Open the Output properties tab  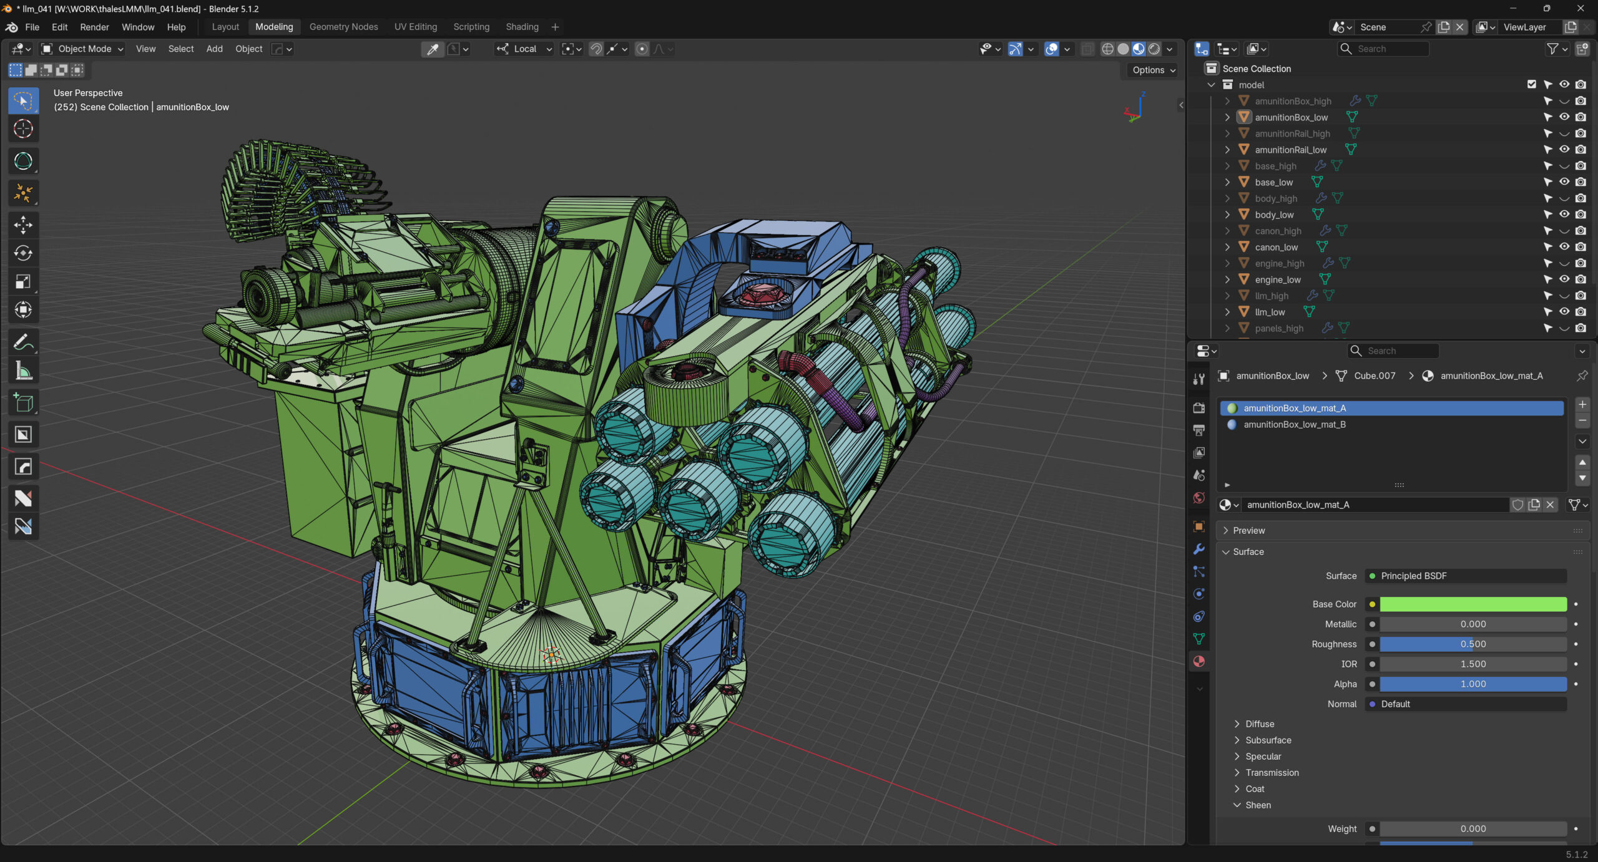pyautogui.click(x=1199, y=430)
